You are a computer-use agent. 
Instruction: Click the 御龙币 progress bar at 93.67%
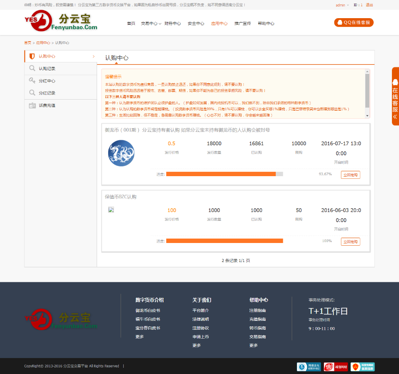(x=224, y=174)
